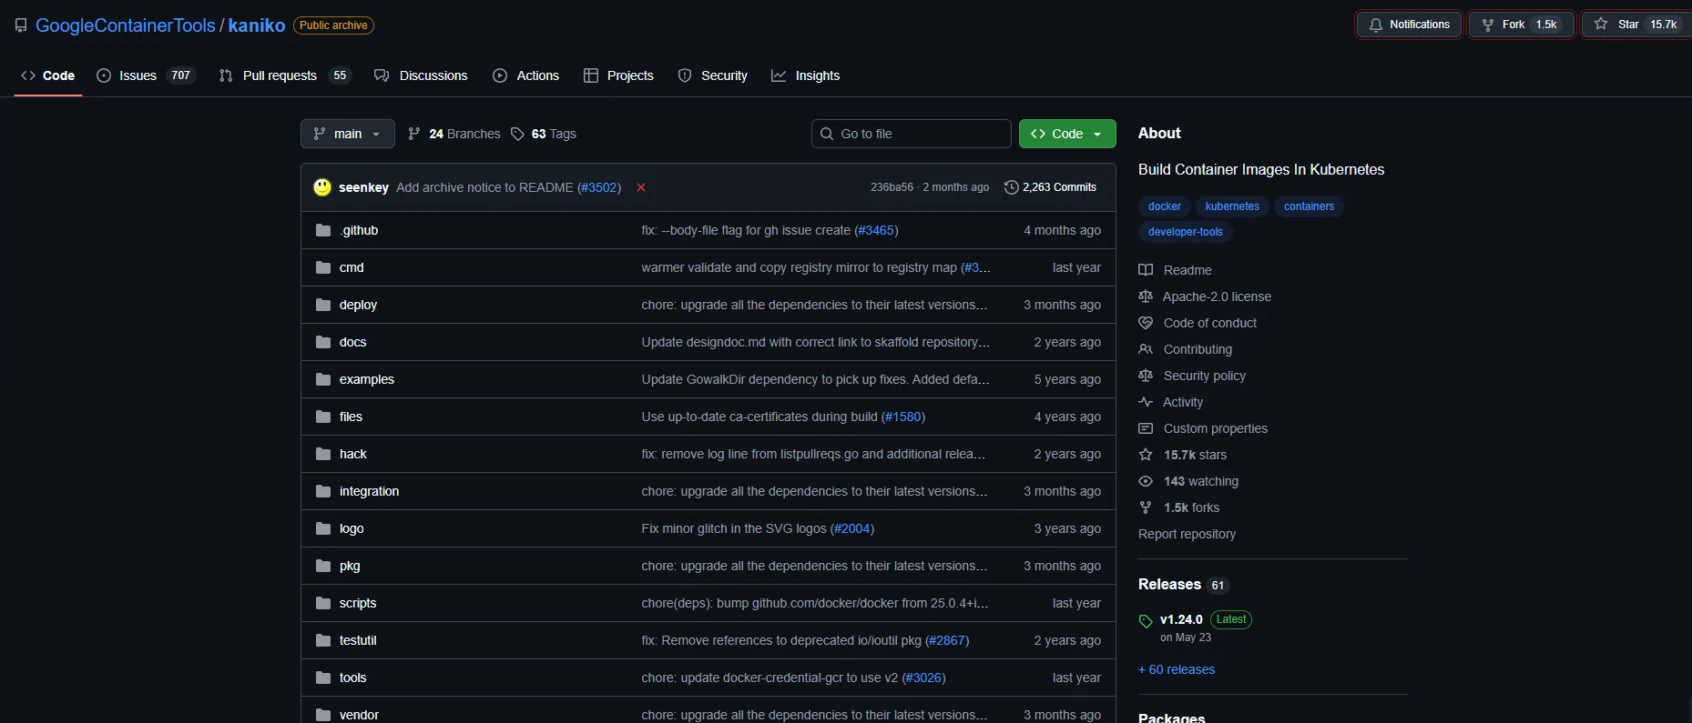Open commit hash 236ba56
The width and height of the screenshot is (1692, 723).
[x=892, y=187]
